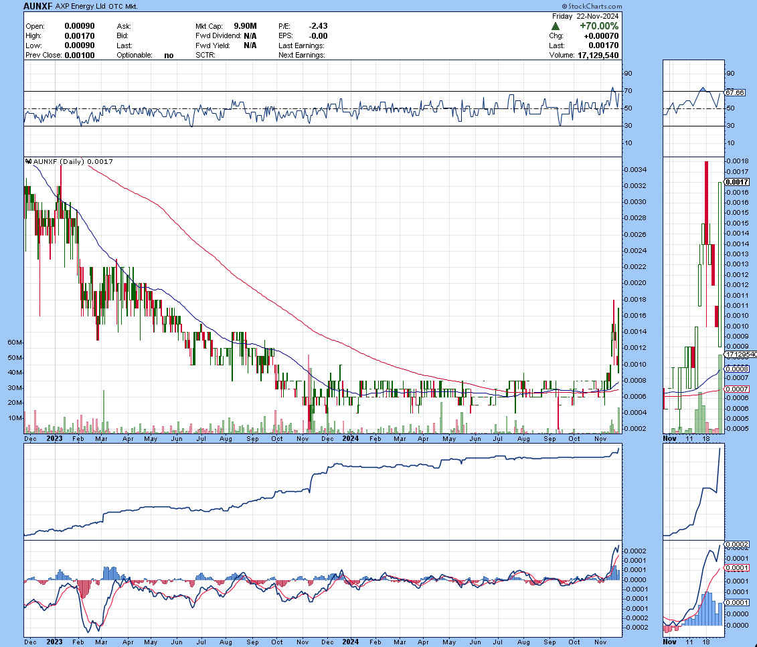Click the blue 0.0008 moving-average tag
This screenshot has width=757, height=647.
[737, 369]
